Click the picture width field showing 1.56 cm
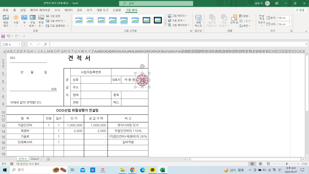 (x=282, y=24)
